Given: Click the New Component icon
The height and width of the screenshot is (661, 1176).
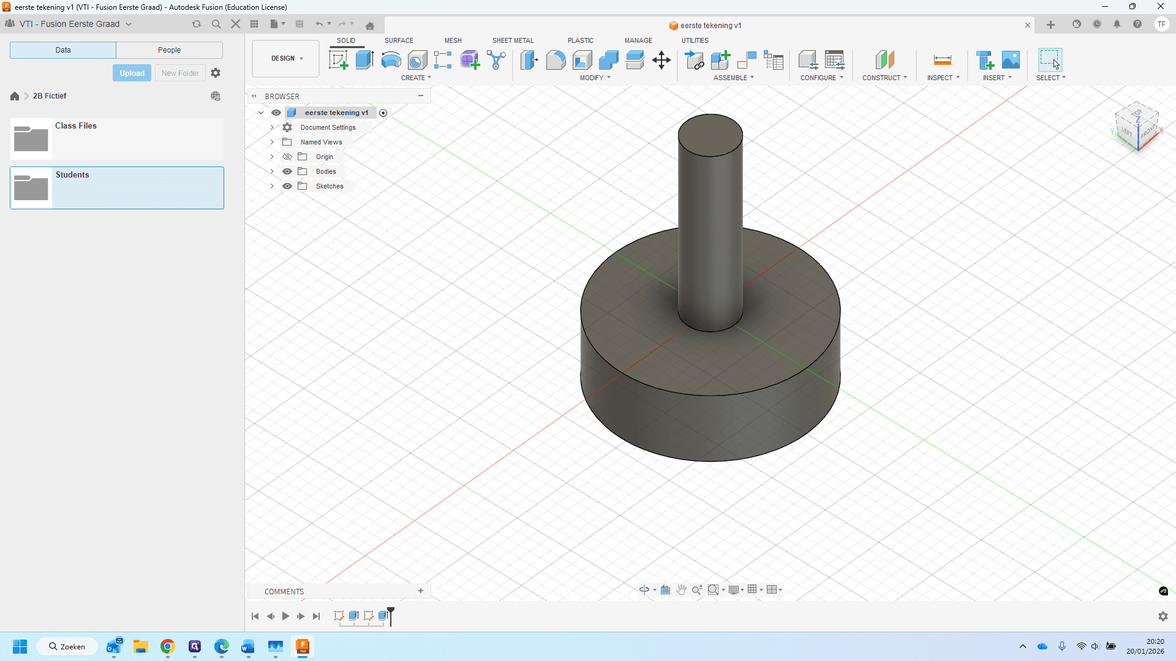Looking at the screenshot, I should tap(721, 60).
